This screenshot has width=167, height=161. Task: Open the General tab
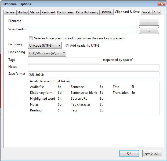pos(10,12)
